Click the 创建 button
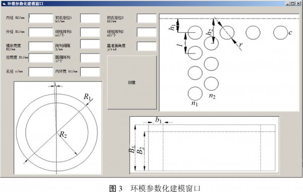 (132, 82)
